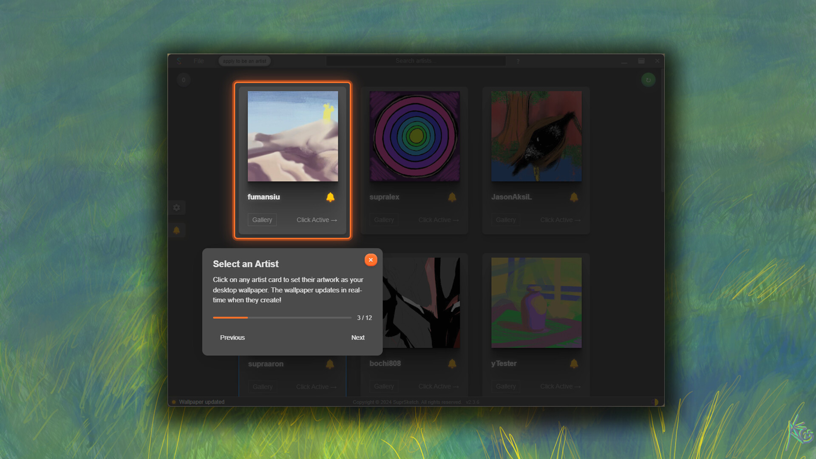Open fumansiu's Gallery
The width and height of the screenshot is (816, 459).
click(262, 220)
